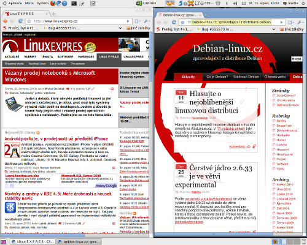Switch to Debian-linux.cz window in bottom taskbar
The height and width of the screenshot is (245, 307).
pyautogui.click(x=79, y=241)
